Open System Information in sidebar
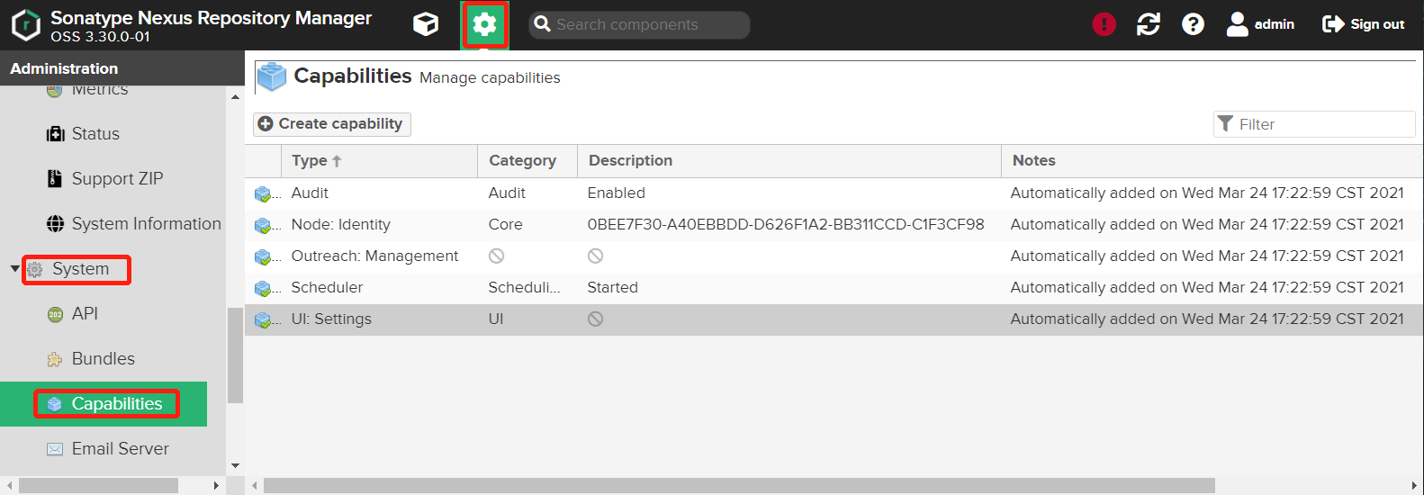 click(x=146, y=224)
